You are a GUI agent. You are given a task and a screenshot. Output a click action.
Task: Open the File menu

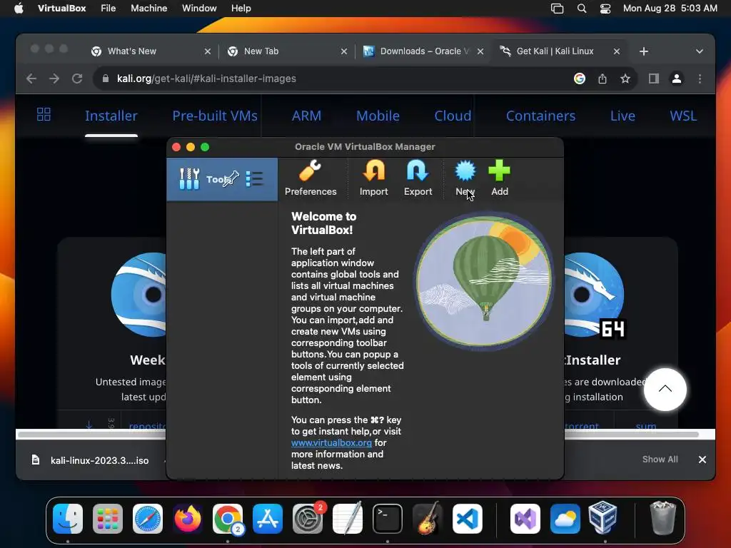109,9
